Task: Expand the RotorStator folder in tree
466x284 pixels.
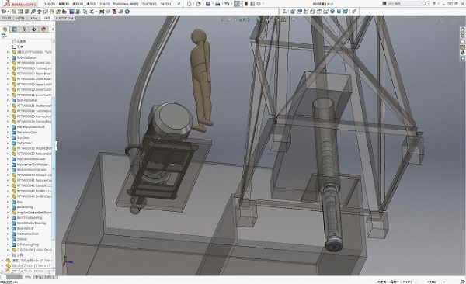Action: coord(8,57)
